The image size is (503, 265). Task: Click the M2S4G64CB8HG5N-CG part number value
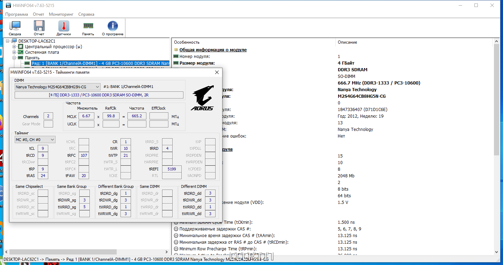(362, 96)
